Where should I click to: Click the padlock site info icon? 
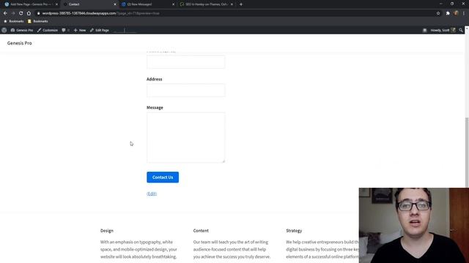pos(38,13)
